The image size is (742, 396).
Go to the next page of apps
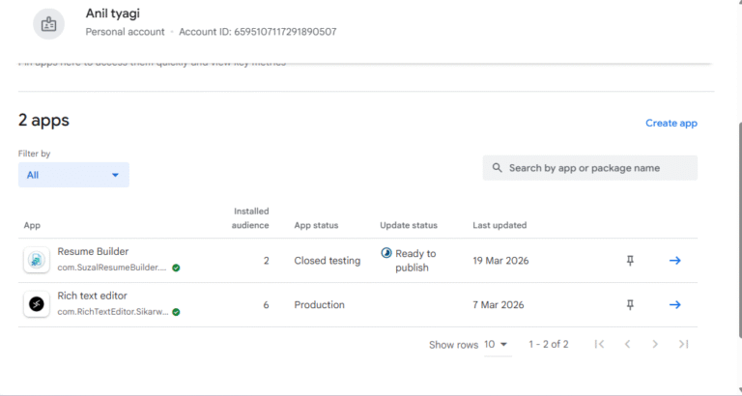click(655, 344)
